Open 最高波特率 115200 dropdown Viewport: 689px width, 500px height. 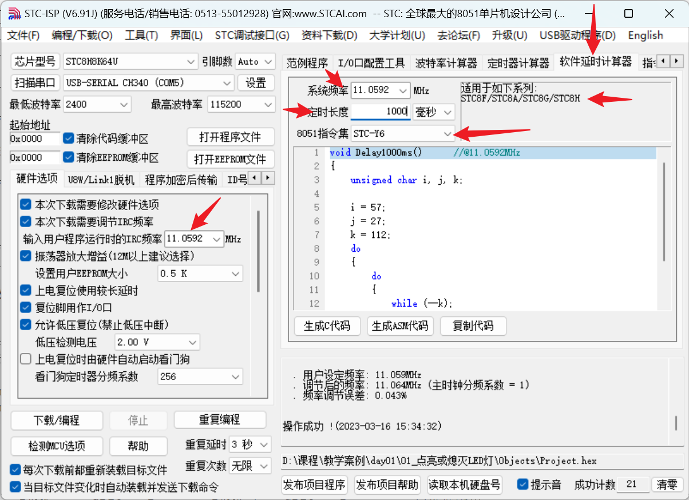[241, 105]
